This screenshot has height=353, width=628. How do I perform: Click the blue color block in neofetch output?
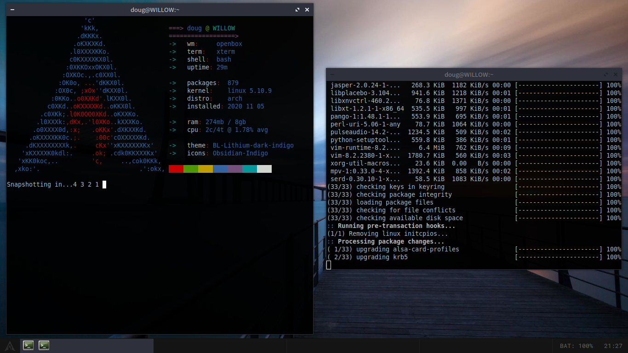coord(220,169)
